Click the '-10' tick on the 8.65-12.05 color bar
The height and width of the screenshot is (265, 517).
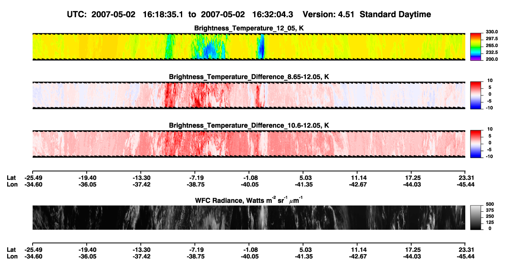(x=489, y=108)
